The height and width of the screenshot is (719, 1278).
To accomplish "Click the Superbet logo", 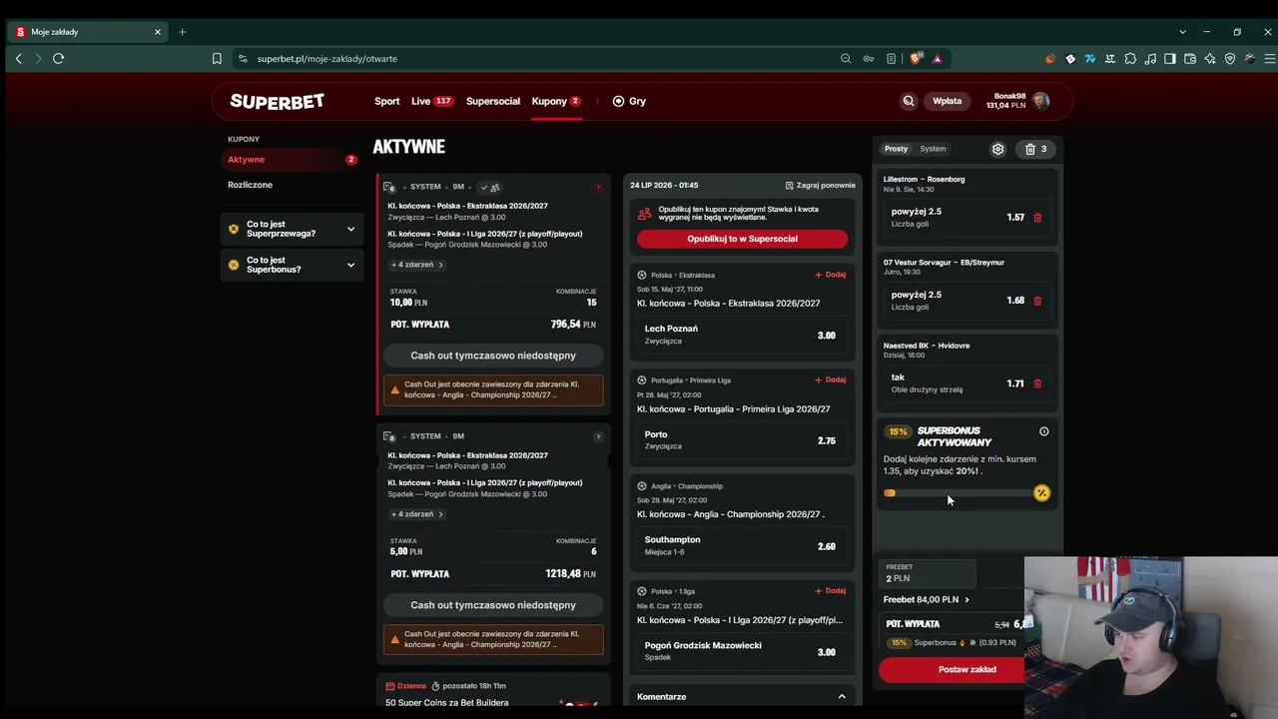I will 277,101.
